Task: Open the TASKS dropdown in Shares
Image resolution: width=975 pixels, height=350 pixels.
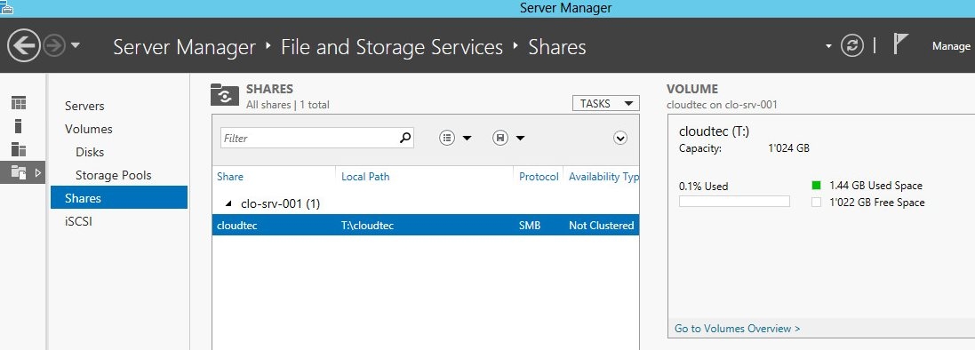Action: tap(605, 104)
